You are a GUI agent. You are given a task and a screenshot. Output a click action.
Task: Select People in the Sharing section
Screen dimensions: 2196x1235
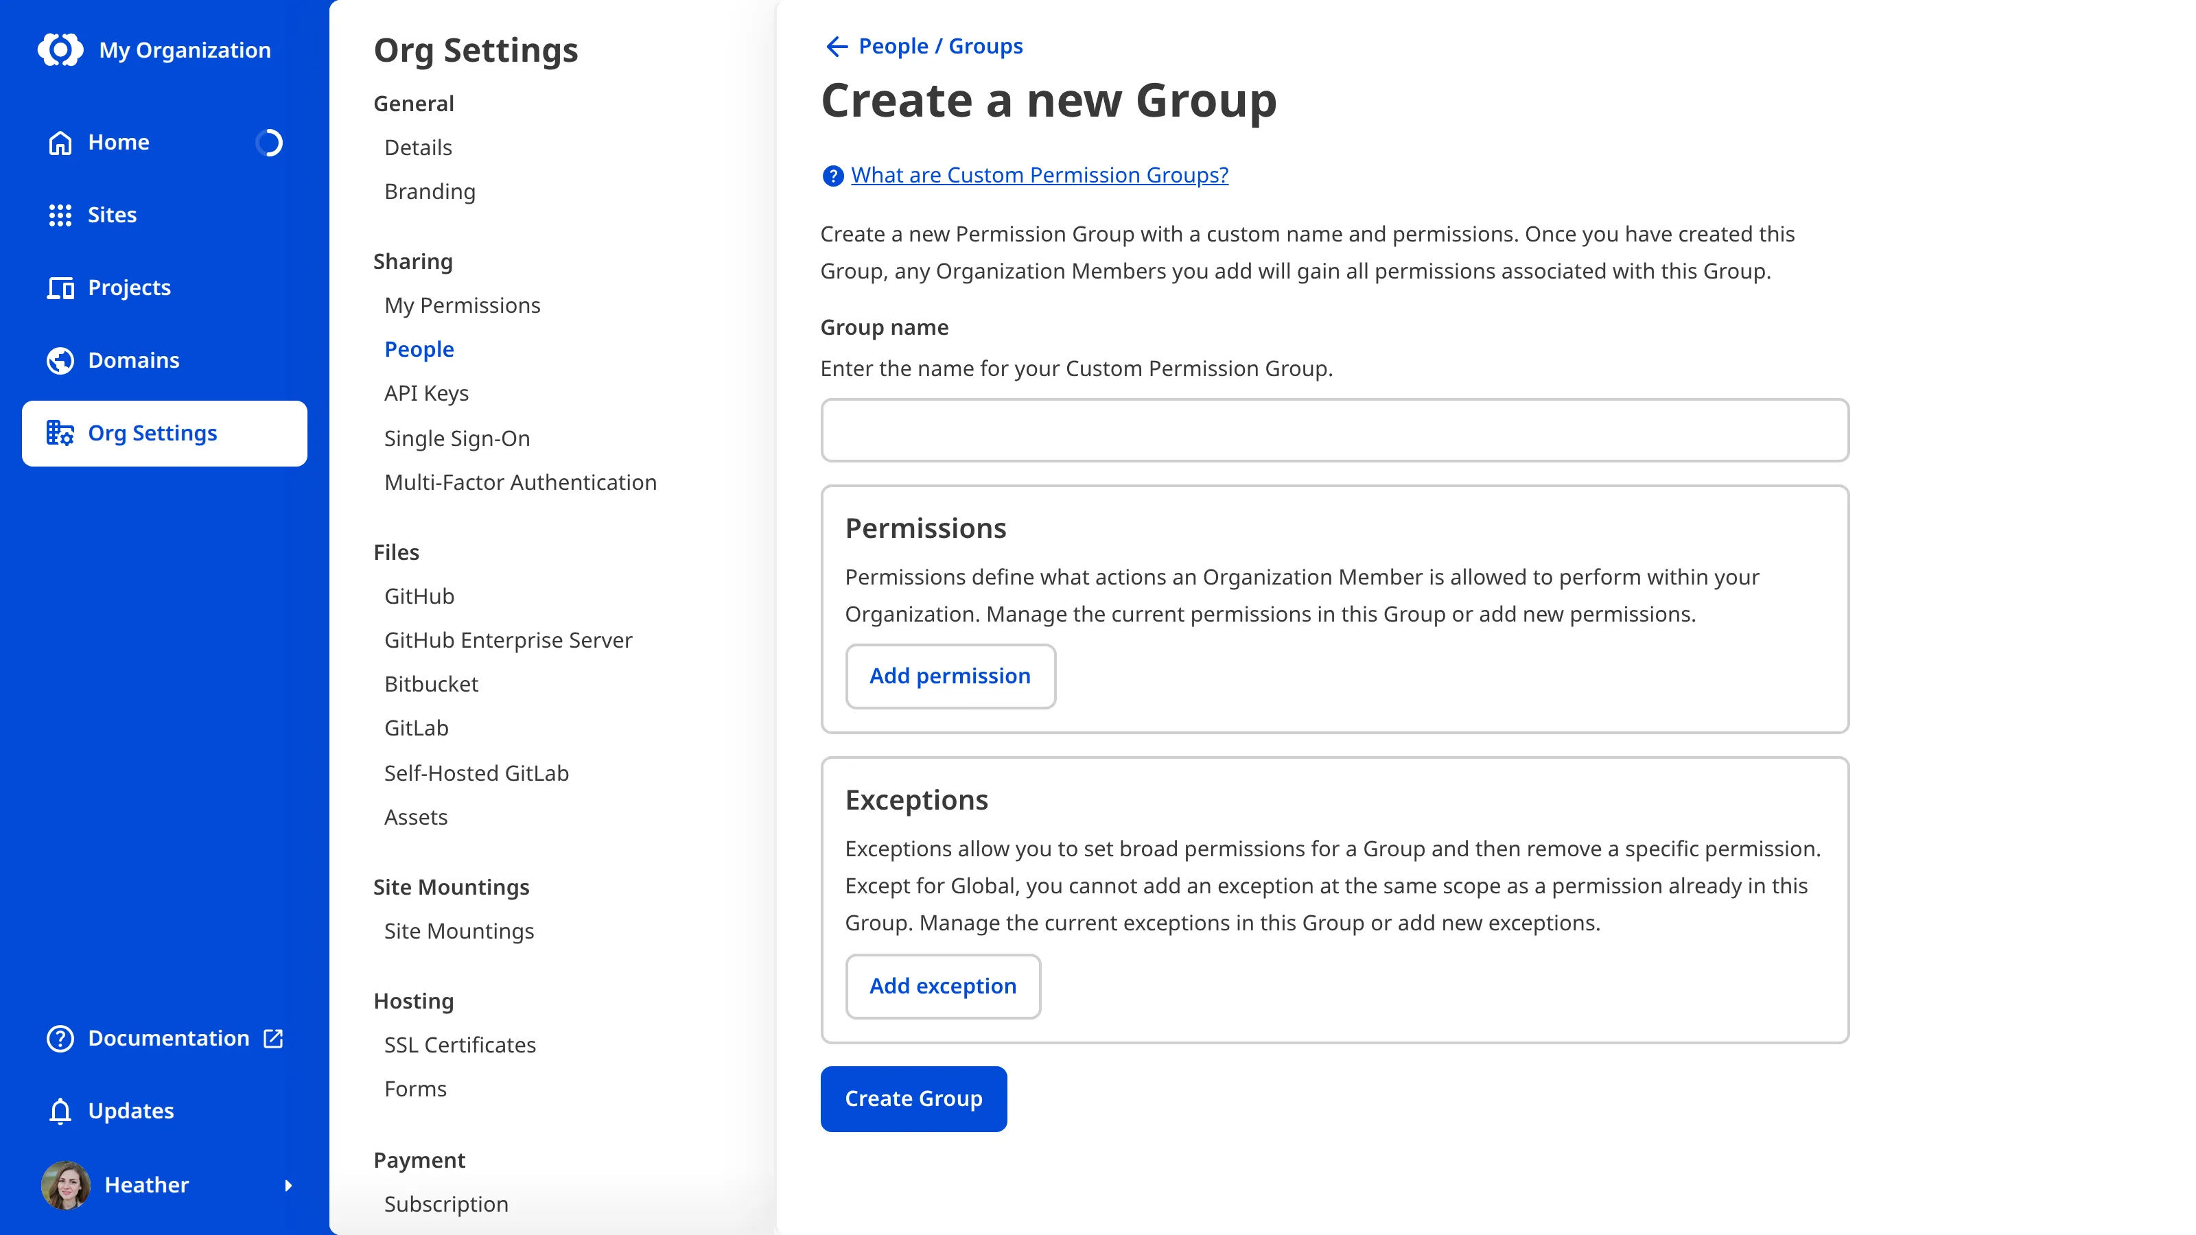tap(419, 349)
